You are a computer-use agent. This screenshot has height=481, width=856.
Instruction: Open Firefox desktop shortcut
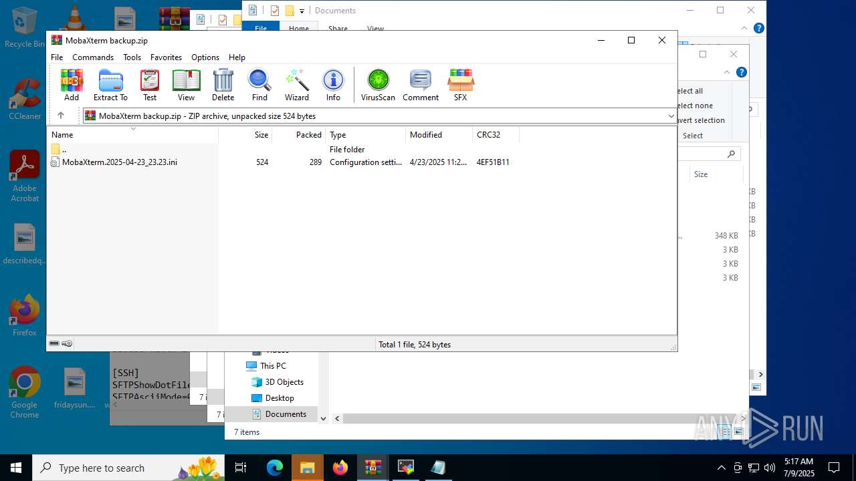pos(25,315)
